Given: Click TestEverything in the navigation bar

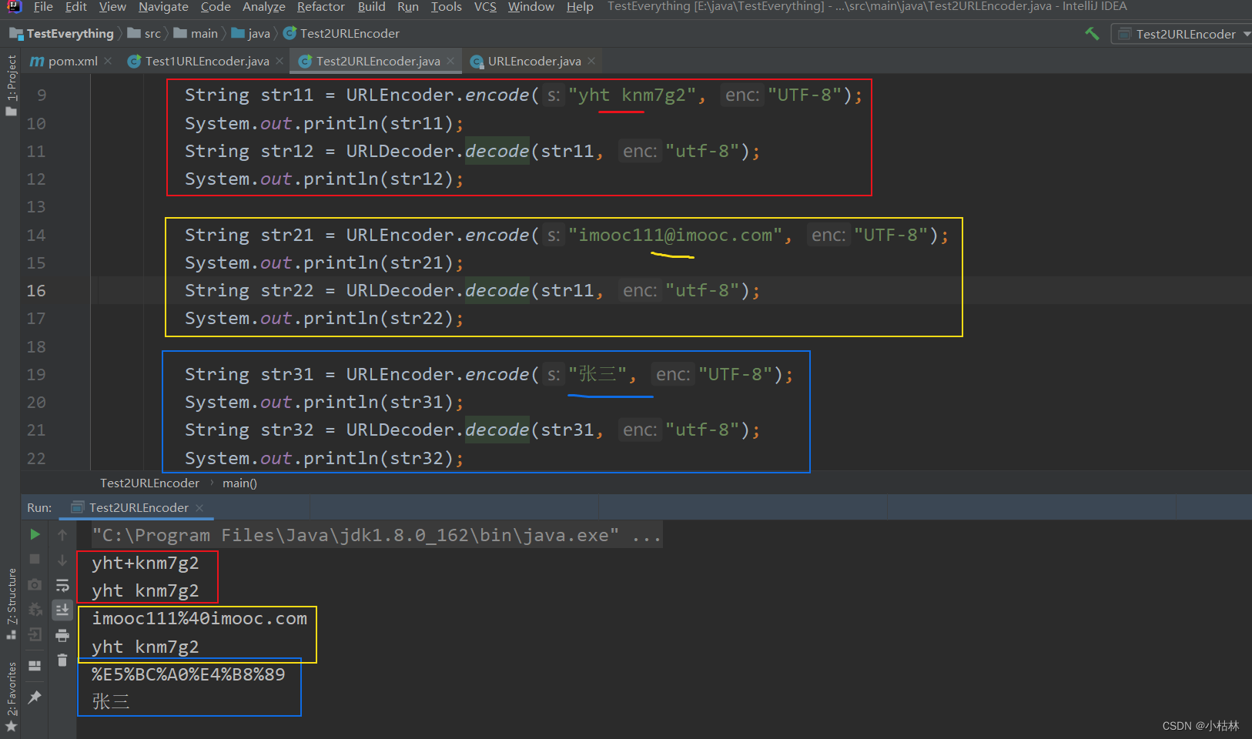Looking at the screenshot, I should click(x=69, y=33).
